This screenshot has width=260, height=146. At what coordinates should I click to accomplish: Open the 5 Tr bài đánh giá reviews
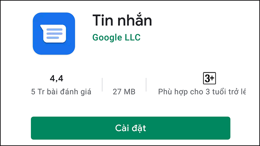pos(61,92)
